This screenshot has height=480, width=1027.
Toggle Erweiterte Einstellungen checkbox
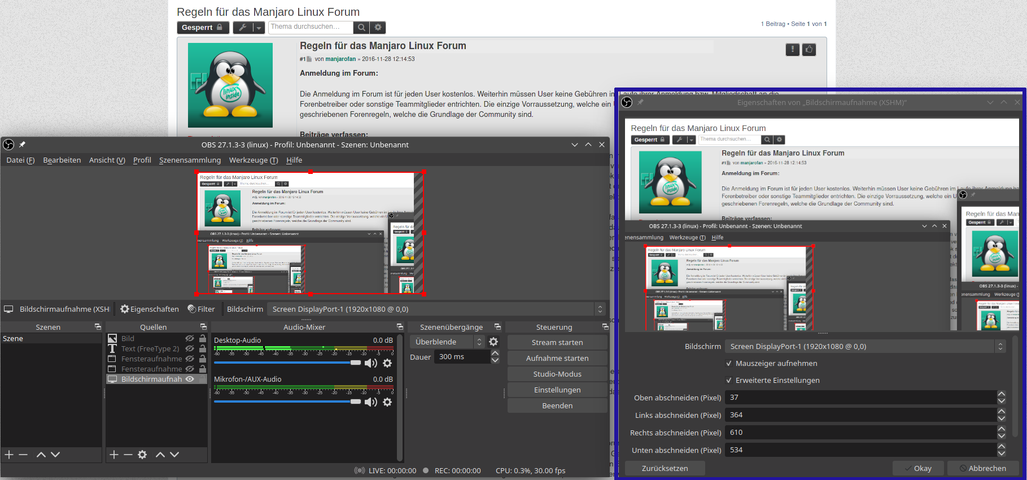coord(729,381)
